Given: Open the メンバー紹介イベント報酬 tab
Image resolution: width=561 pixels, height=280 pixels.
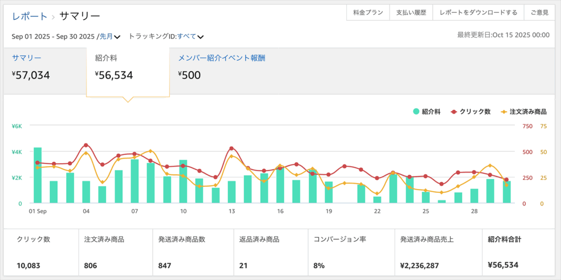Looking at the screenshot, I should click(x=221, y=58).
